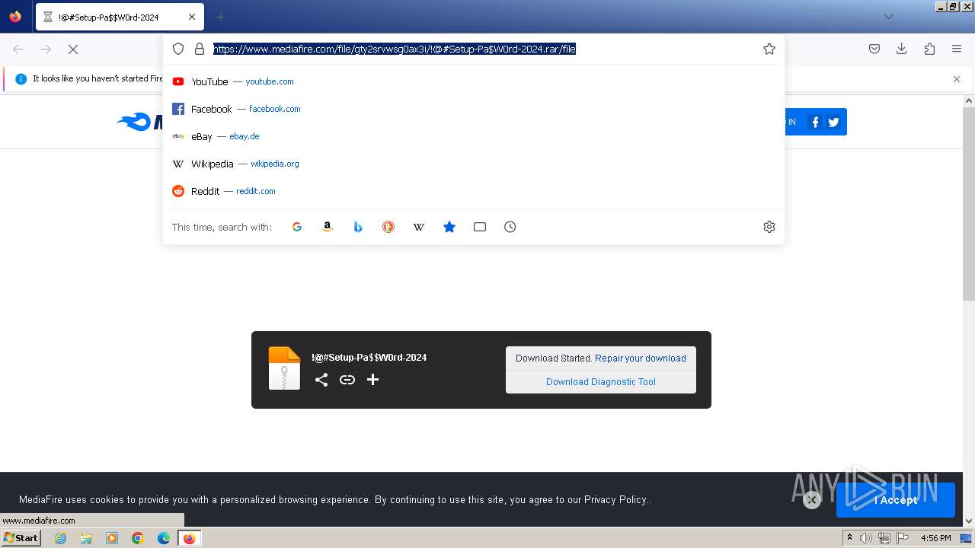This screenshot has height=548, width=975.
Task: Dismiss the Firefox notification bar
Action: tap(957, 79)
